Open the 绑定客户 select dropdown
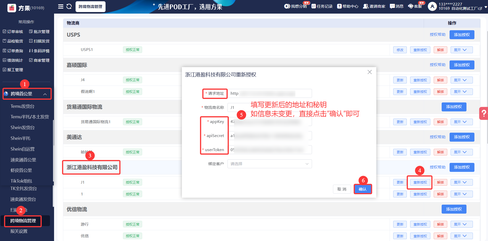The height and width of the screenshot is (241, 488). [269, 164]
